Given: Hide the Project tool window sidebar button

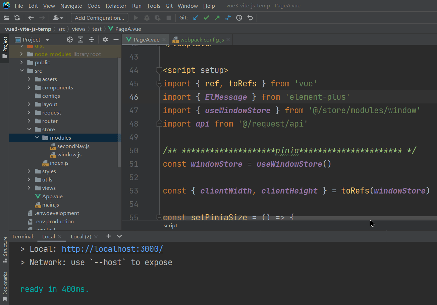Looking at the screenshot, I should [5, 47].
